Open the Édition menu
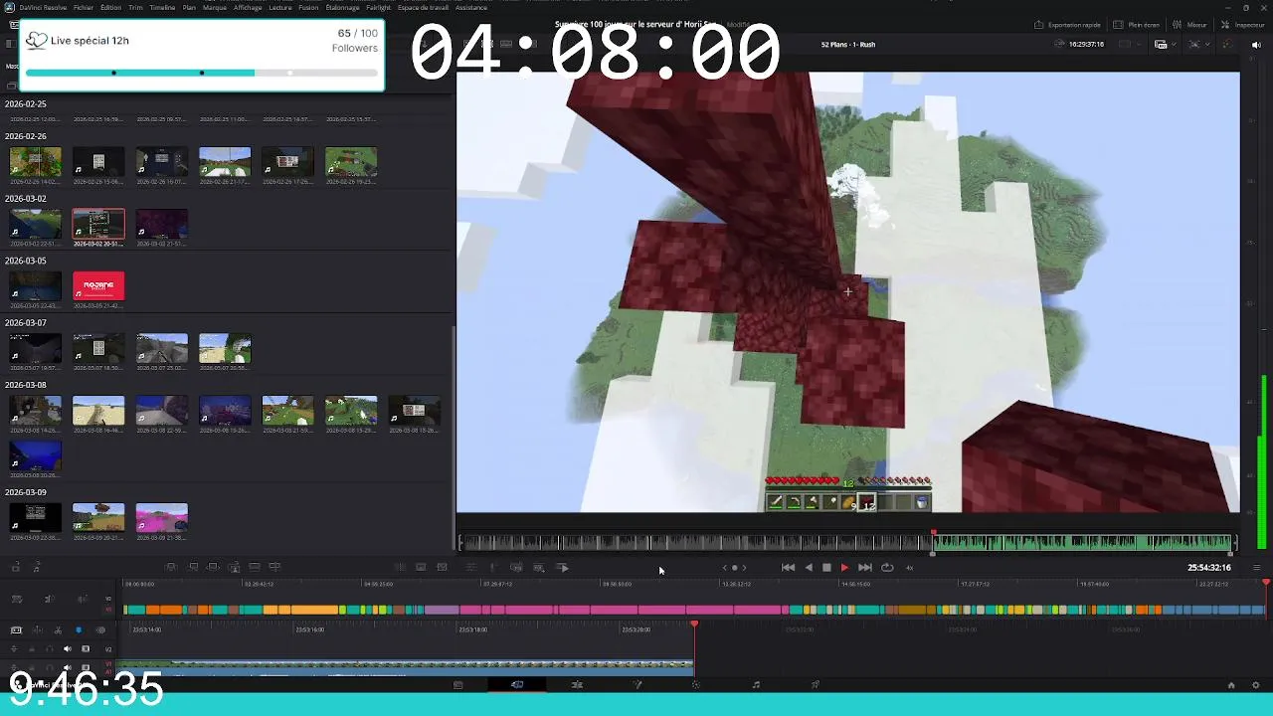This screenshot has width=1273, height=716. (110, 7)
